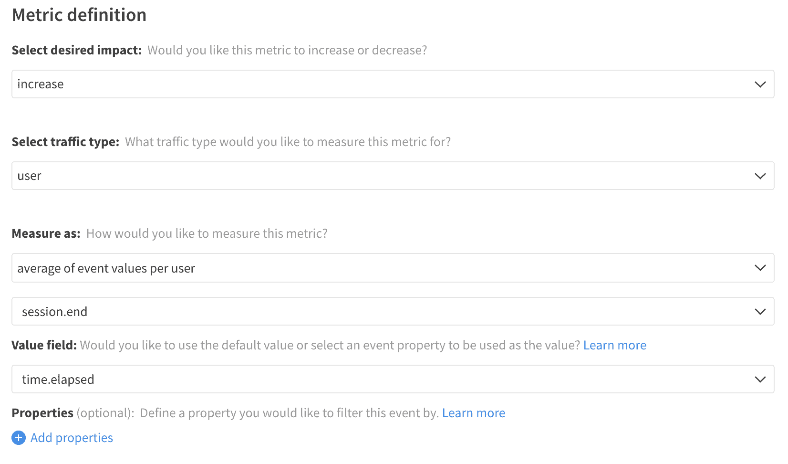Open 'Learn more' link for Value field

(x=614, y=345)
